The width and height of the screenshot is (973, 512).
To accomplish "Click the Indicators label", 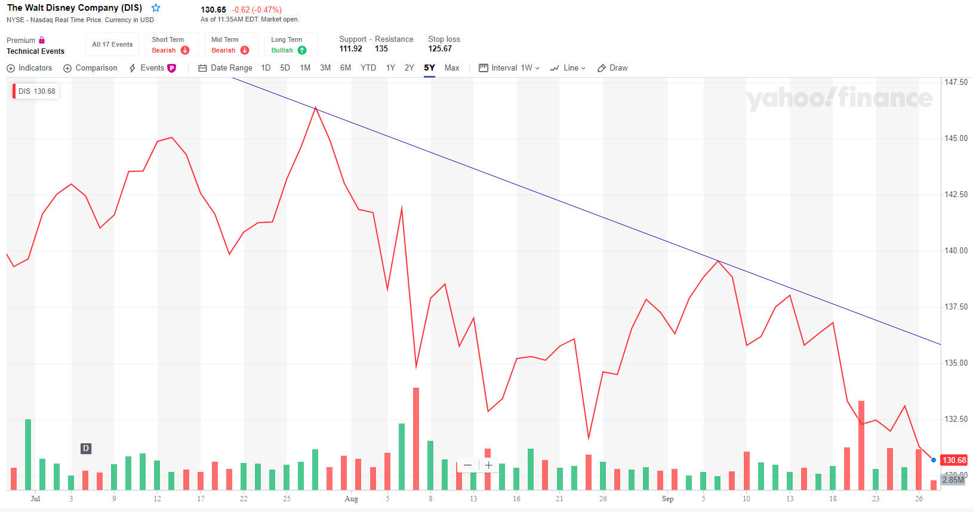I will coord(35,68).
